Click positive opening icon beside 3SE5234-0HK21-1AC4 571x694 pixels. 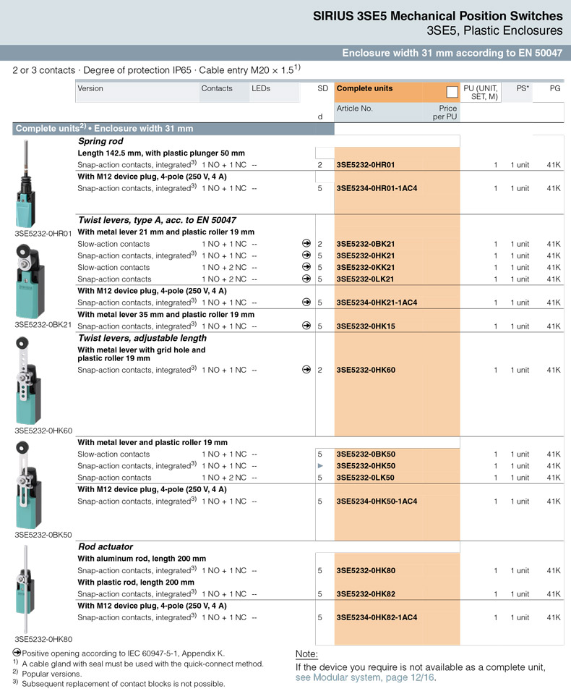point(306,302)
